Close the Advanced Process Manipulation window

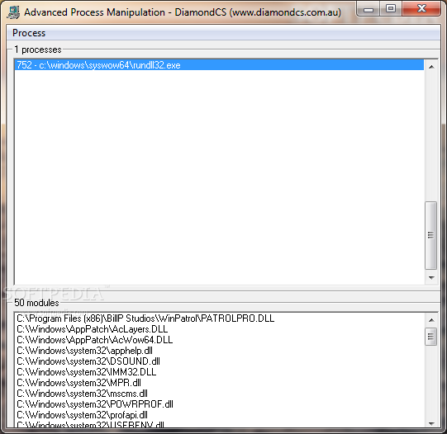[x=421, y=9]
